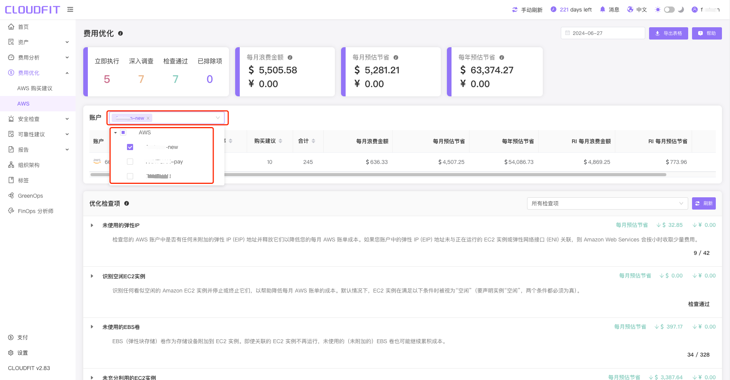Screen dimensions: 730x380
Task: Sort by 合计 column sort arrows
Action: pos(313,141)
